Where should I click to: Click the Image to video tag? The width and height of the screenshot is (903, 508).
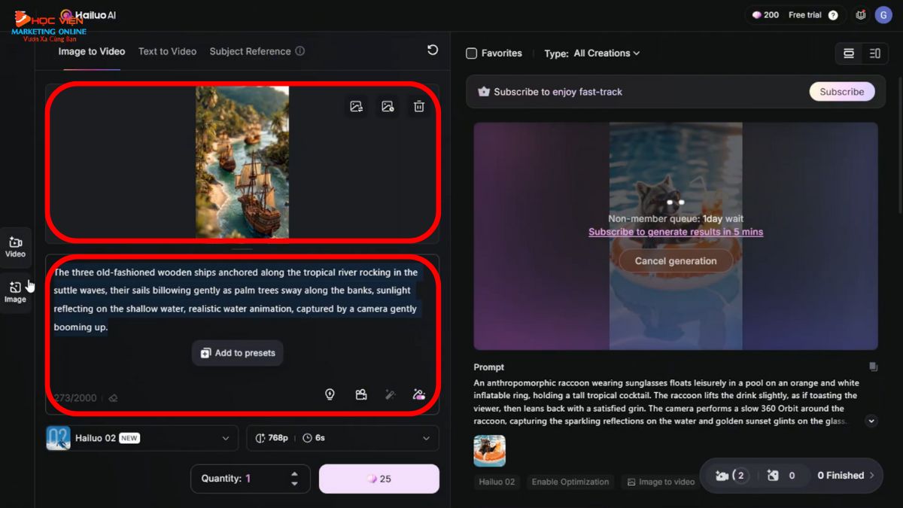[661, 482]
